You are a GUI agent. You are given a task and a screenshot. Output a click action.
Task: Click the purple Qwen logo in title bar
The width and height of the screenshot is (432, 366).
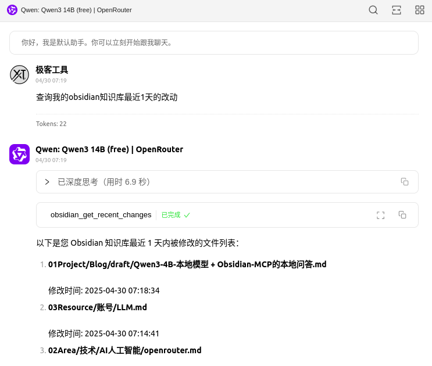[12, 10]
